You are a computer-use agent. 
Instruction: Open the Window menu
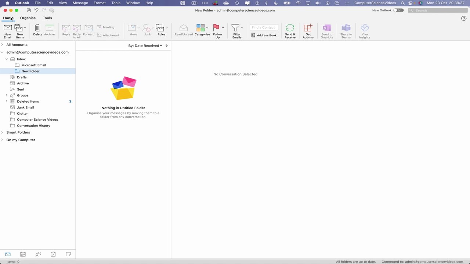133,3
